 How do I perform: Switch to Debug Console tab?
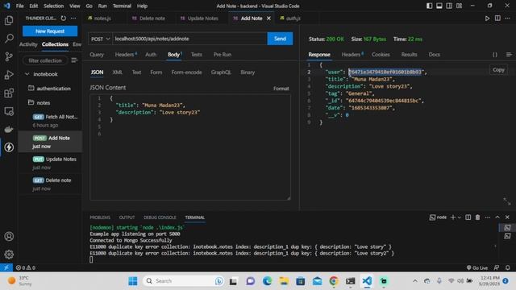(x=160, y=217)
